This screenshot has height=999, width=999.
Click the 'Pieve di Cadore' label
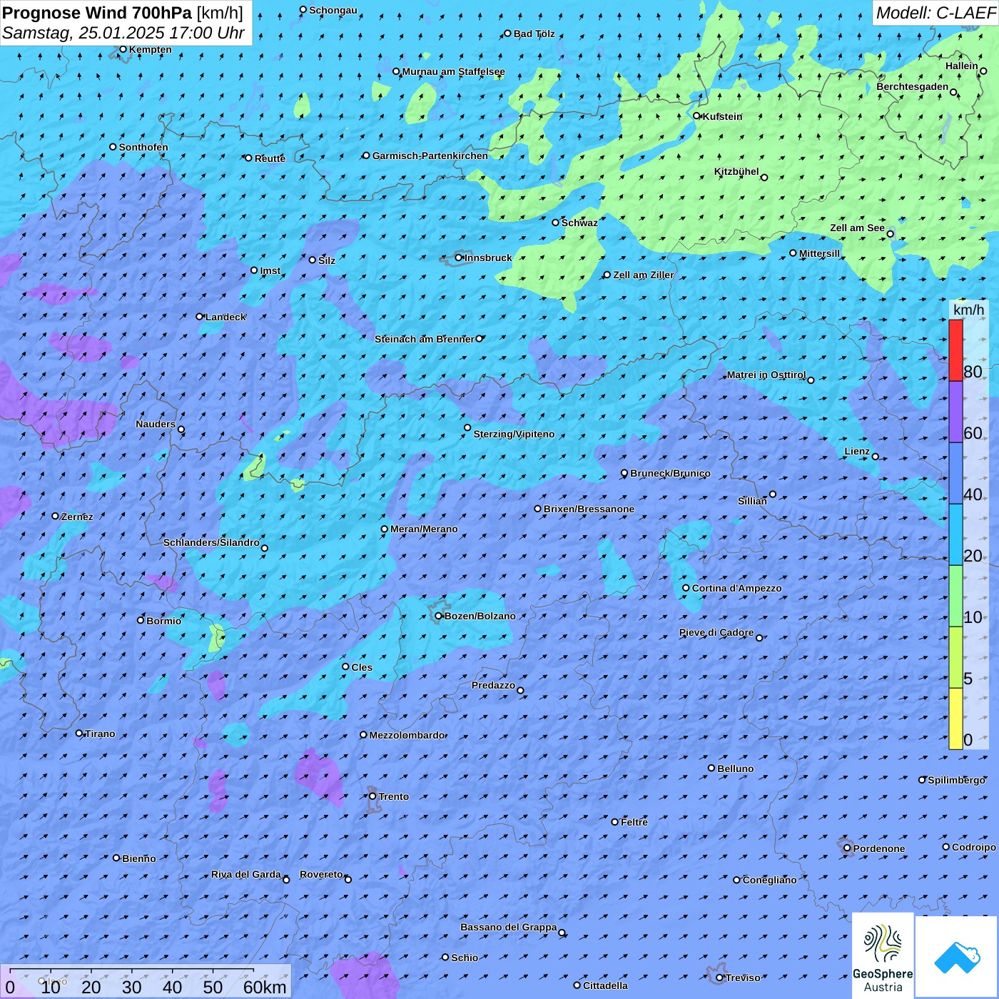[716, 632]
